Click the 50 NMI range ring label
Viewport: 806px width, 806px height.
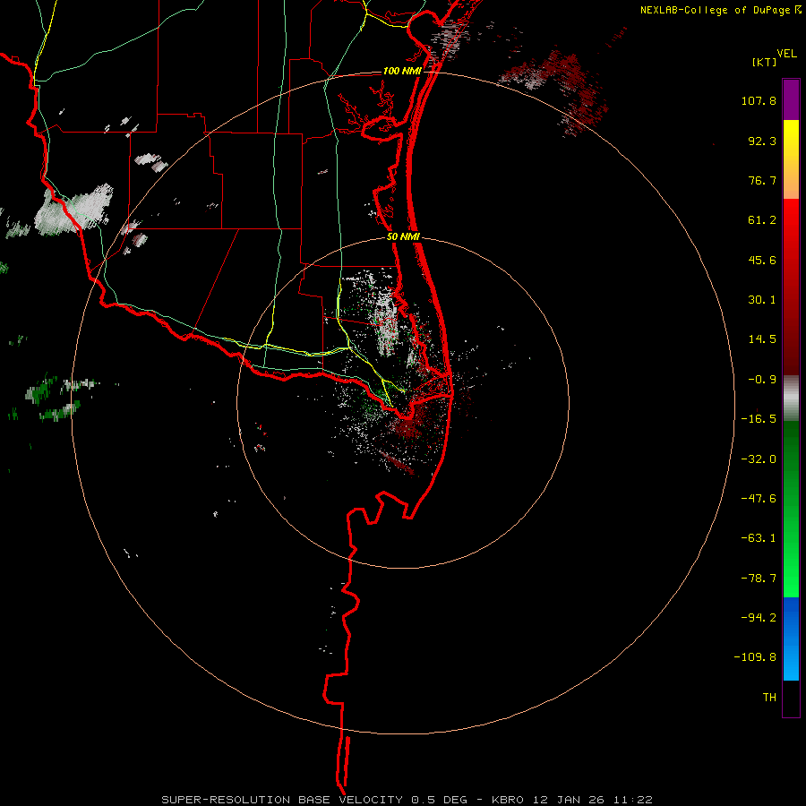[x=404, y=237]
